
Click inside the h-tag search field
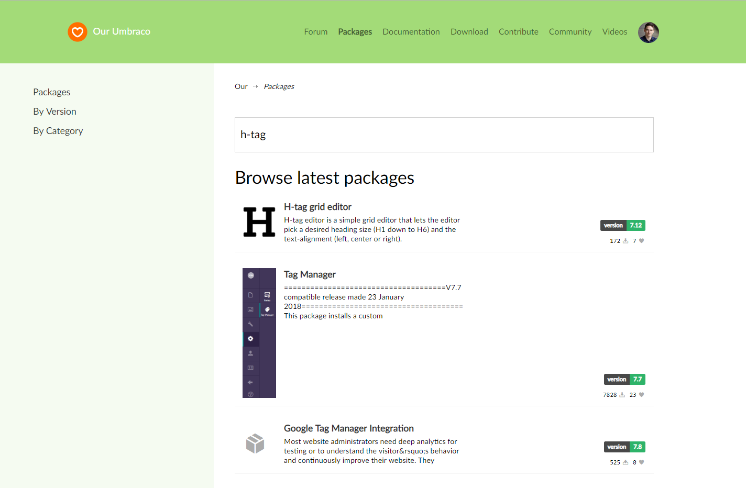pyautogui.click(x=444, y=135)
